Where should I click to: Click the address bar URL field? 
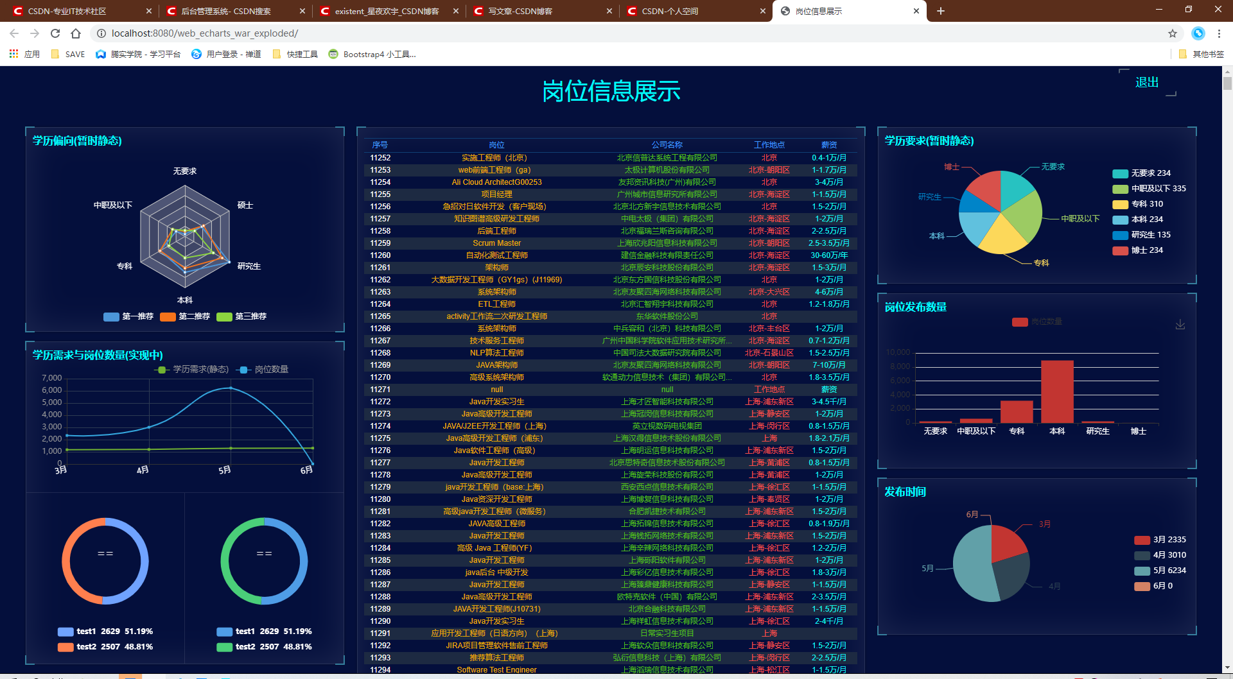(629, 33)
